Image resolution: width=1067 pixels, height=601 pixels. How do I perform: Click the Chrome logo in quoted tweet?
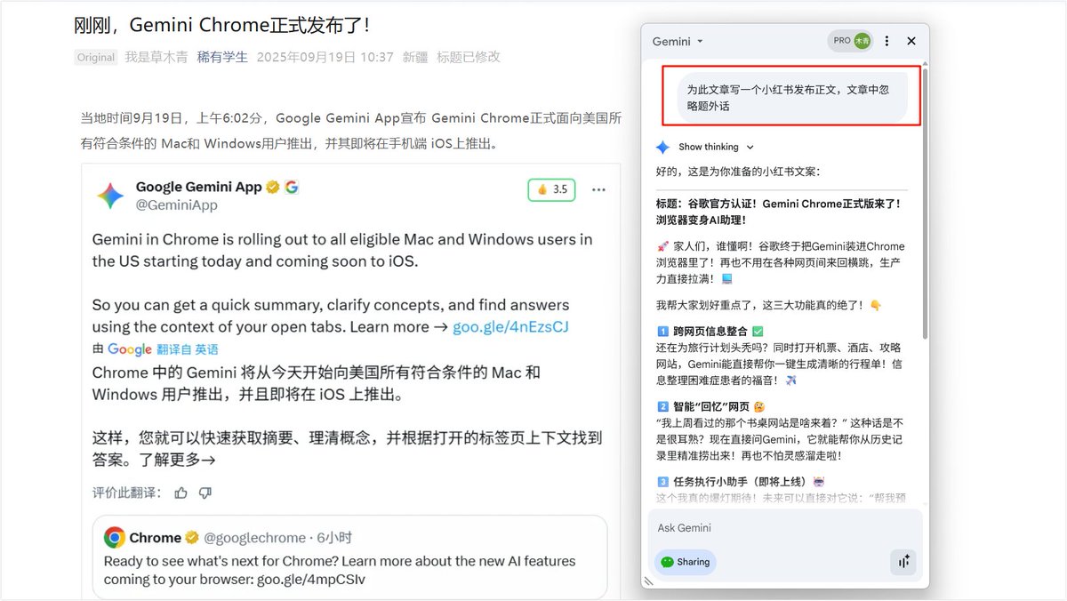coord(114,538)
